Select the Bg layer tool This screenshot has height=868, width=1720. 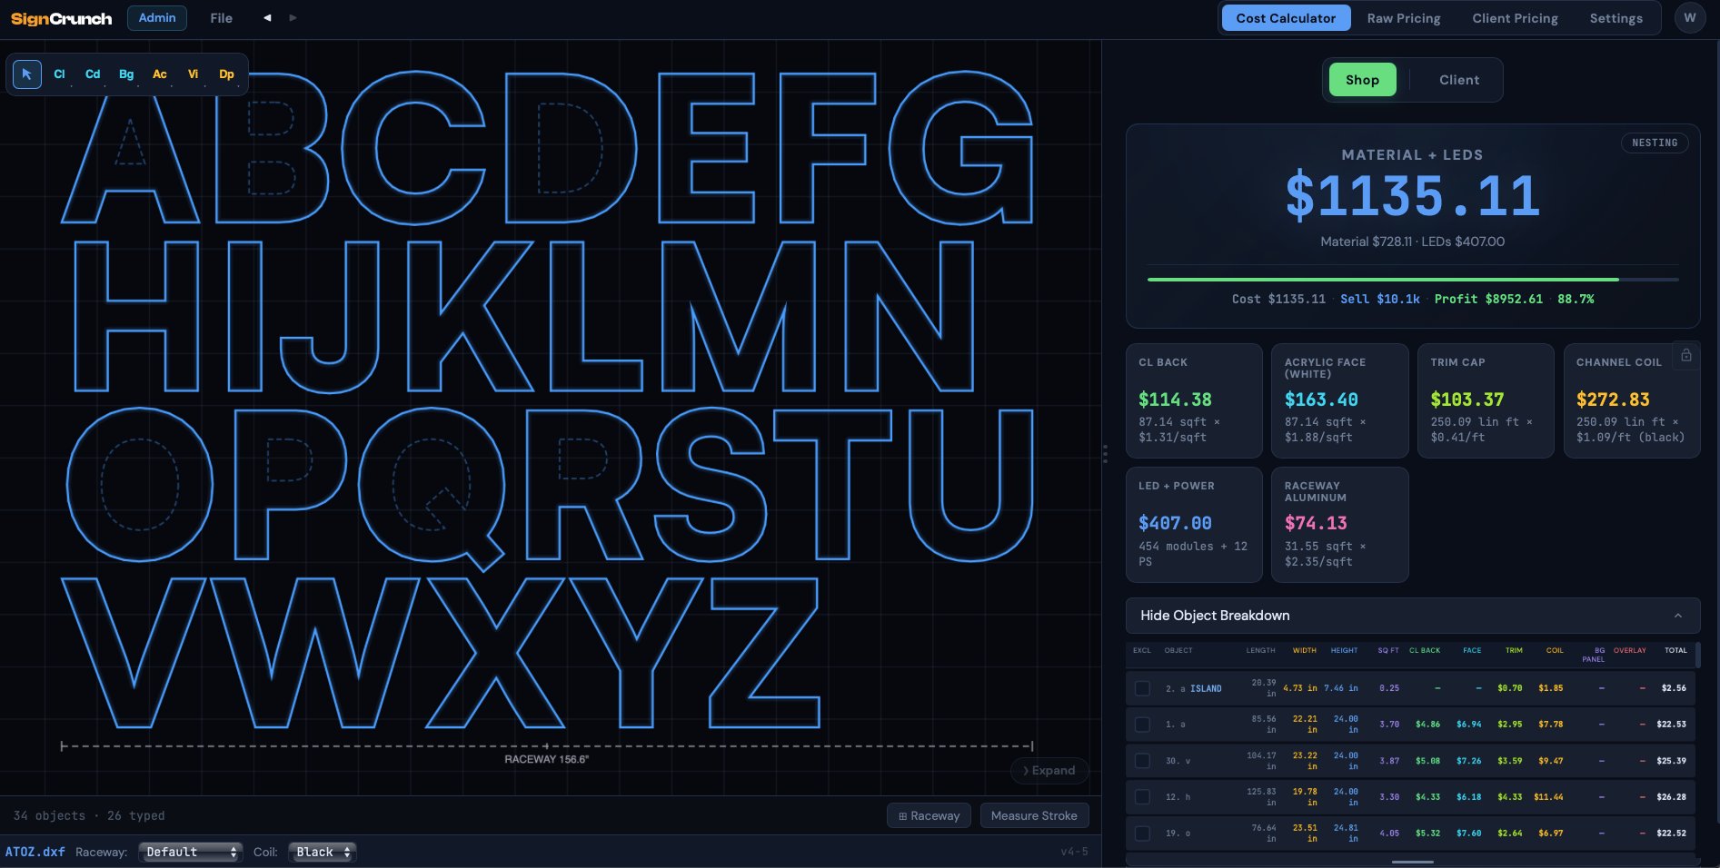click(126, 74)
